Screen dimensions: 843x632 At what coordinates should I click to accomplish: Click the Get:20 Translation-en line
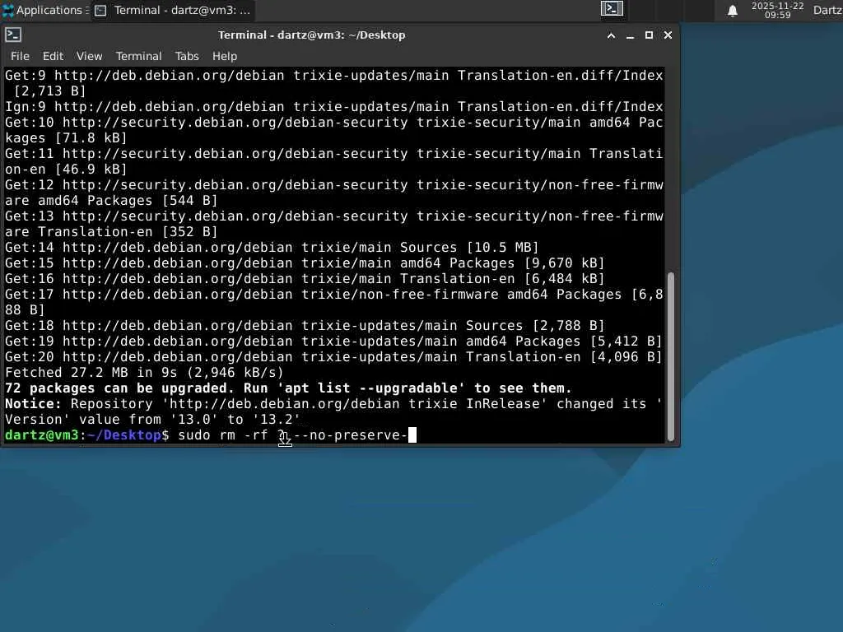[333, 357]
